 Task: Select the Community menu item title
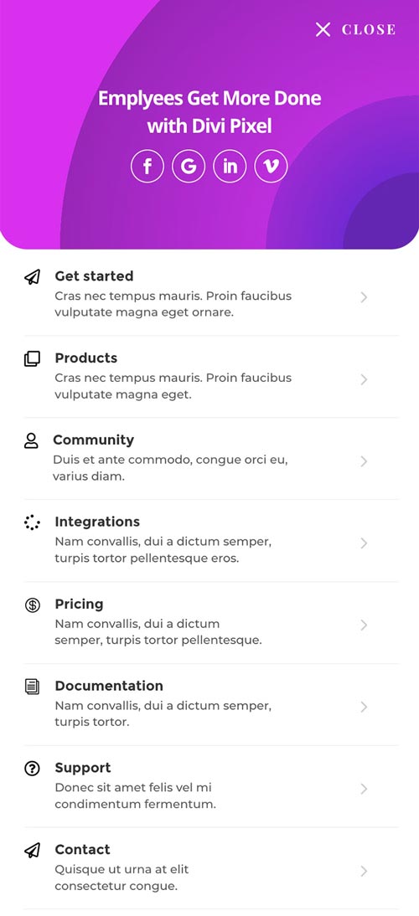94,440
